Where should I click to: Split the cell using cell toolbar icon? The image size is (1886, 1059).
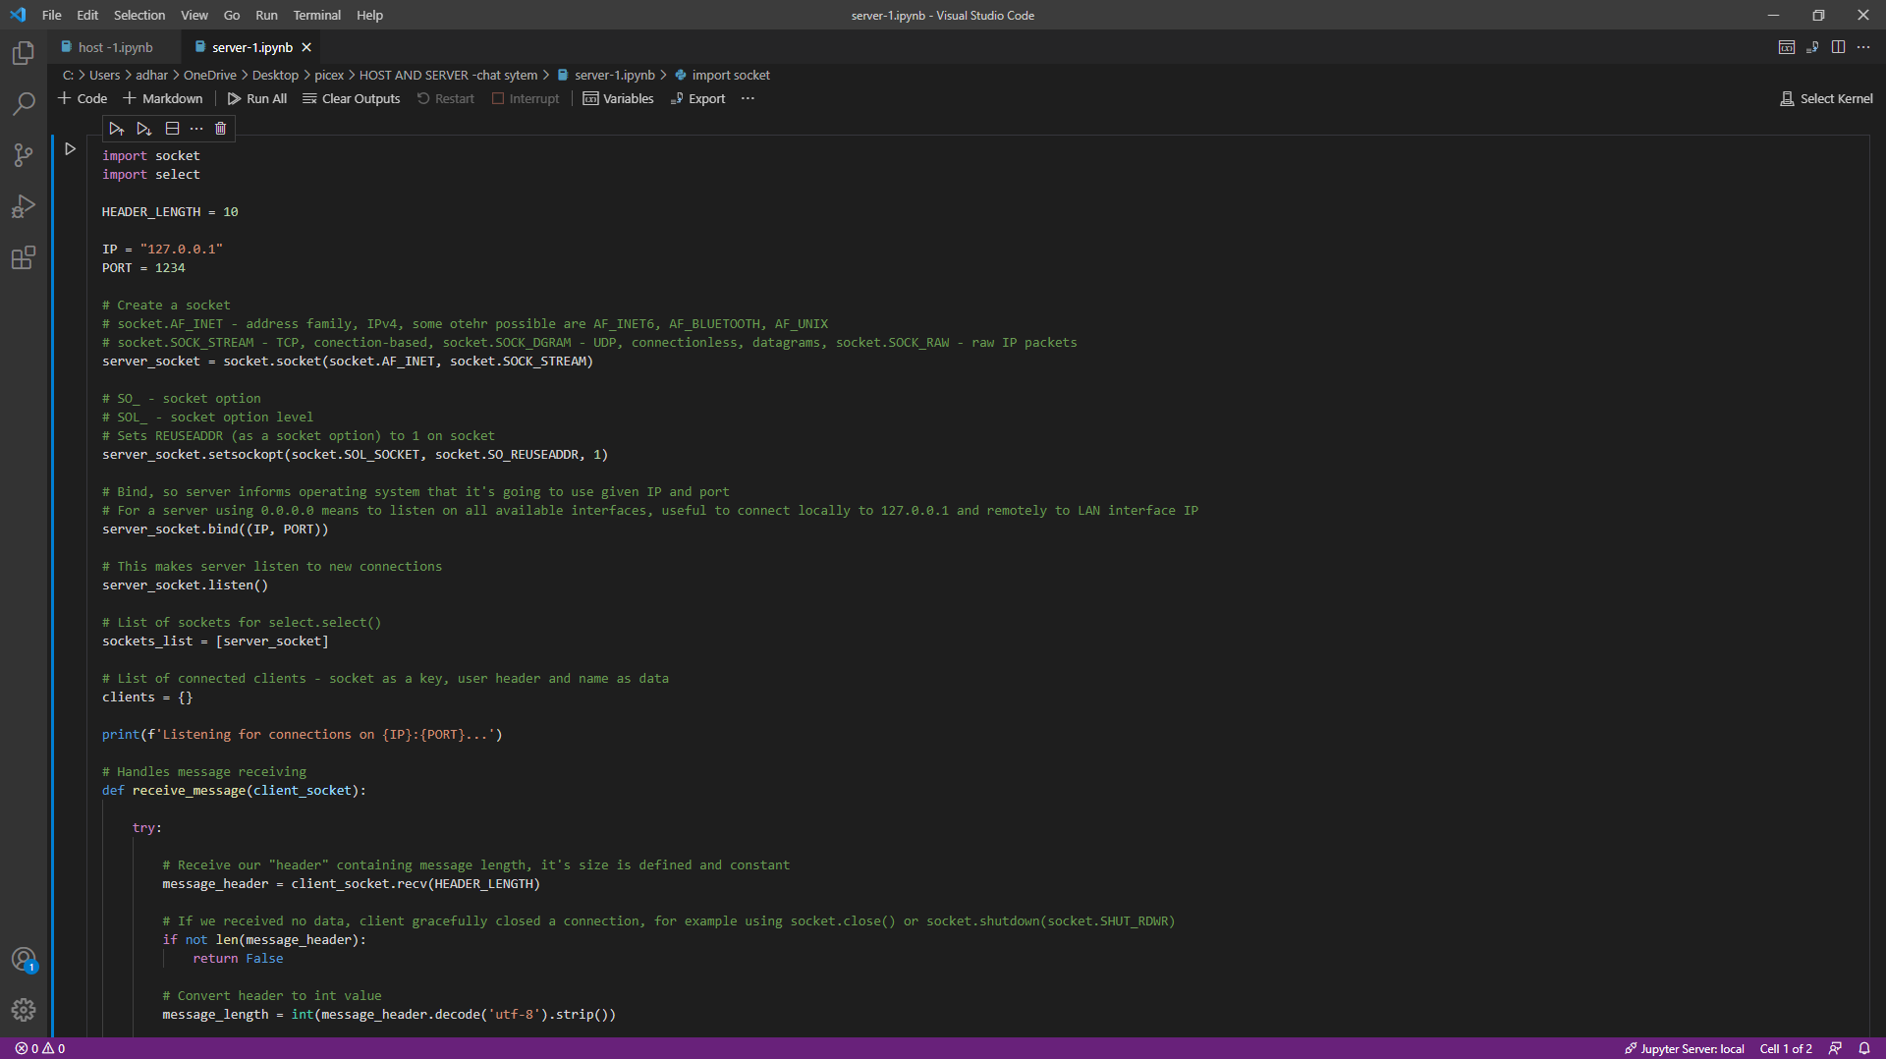[x=172, y=129]
